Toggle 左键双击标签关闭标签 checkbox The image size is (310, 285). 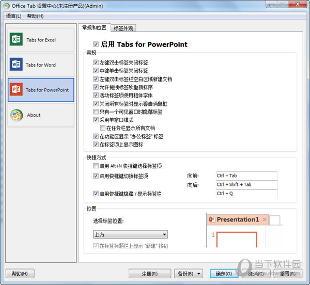tap(96, 62)
